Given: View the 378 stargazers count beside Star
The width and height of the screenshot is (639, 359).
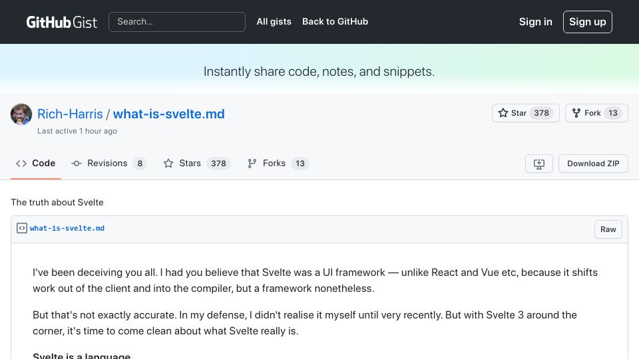Looking at the screenshot, I should pos(542,113).
